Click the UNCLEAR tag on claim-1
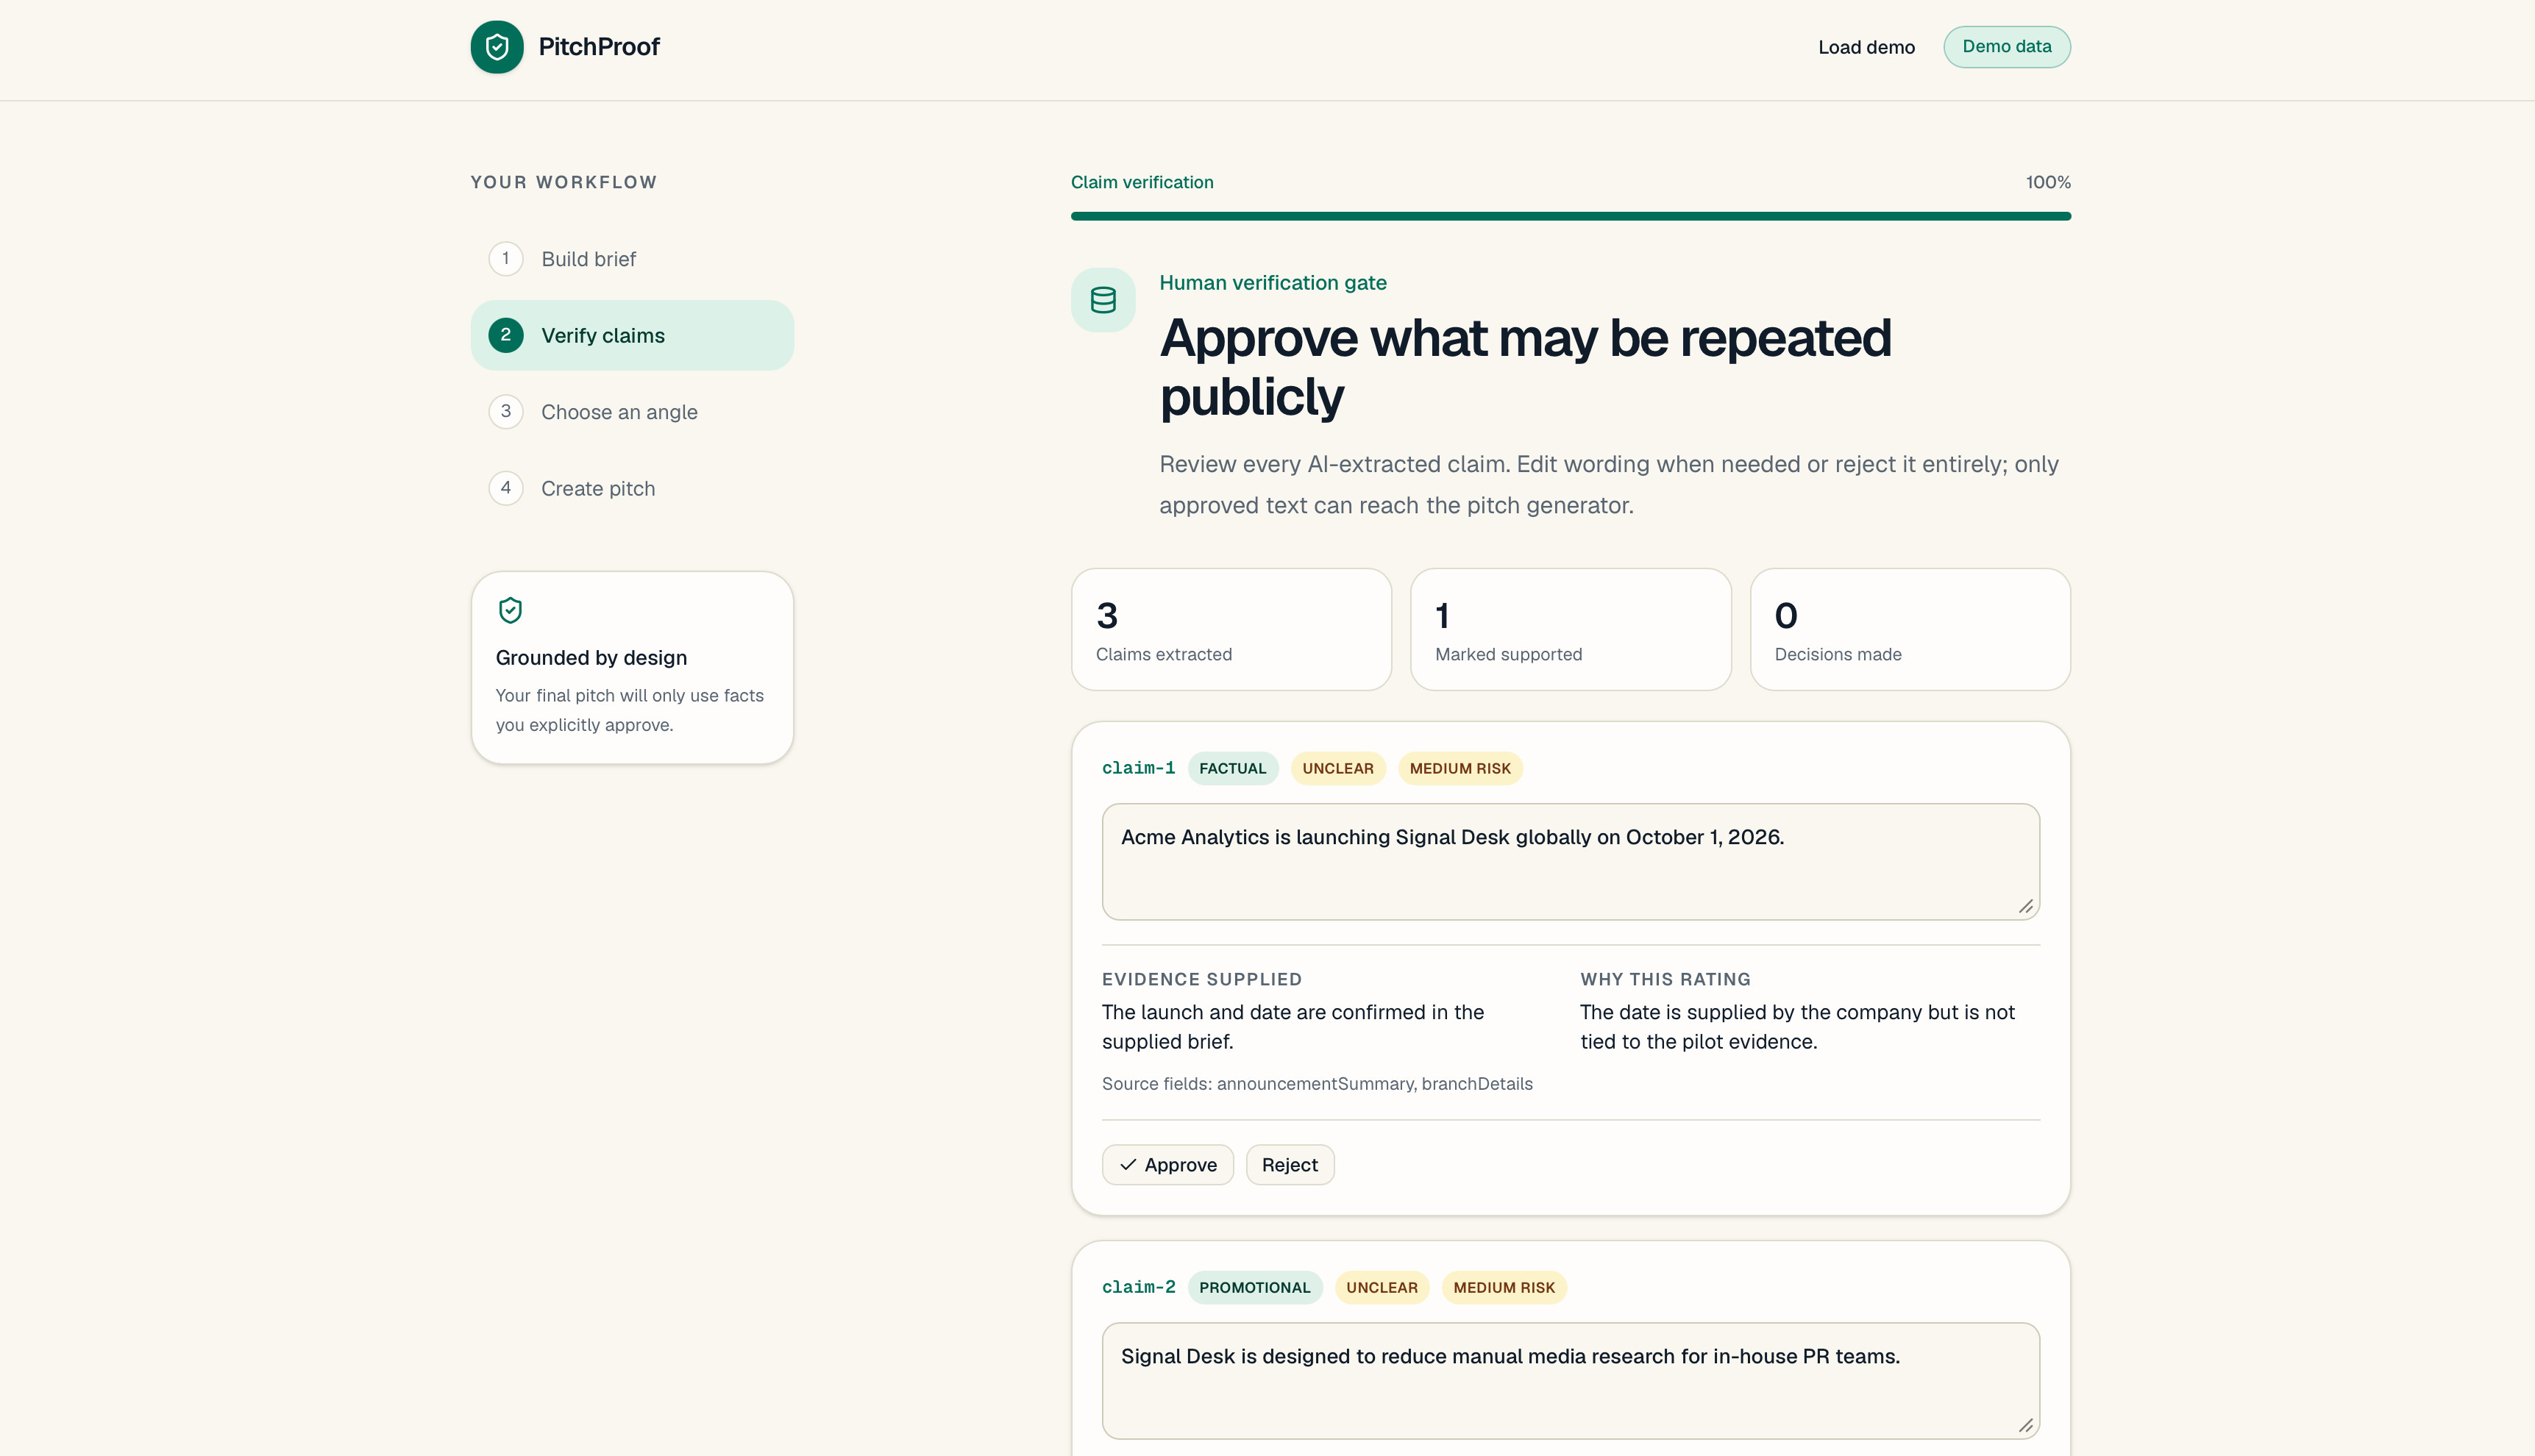This screenshot has height=1456, width=2535. 1337,769
